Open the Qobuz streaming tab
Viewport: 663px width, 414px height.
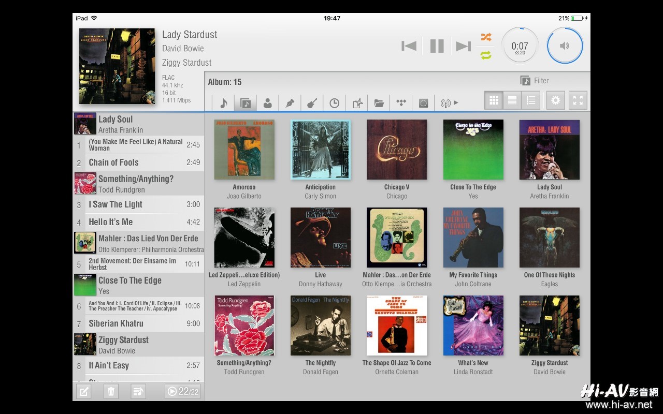424,102
